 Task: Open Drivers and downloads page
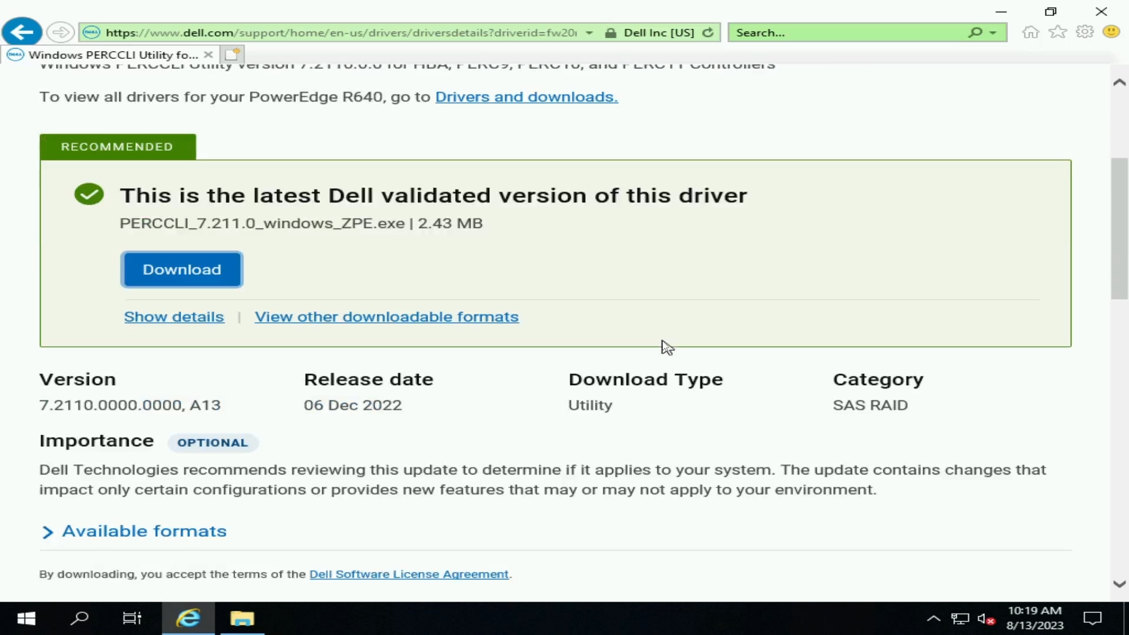[526, 96]
